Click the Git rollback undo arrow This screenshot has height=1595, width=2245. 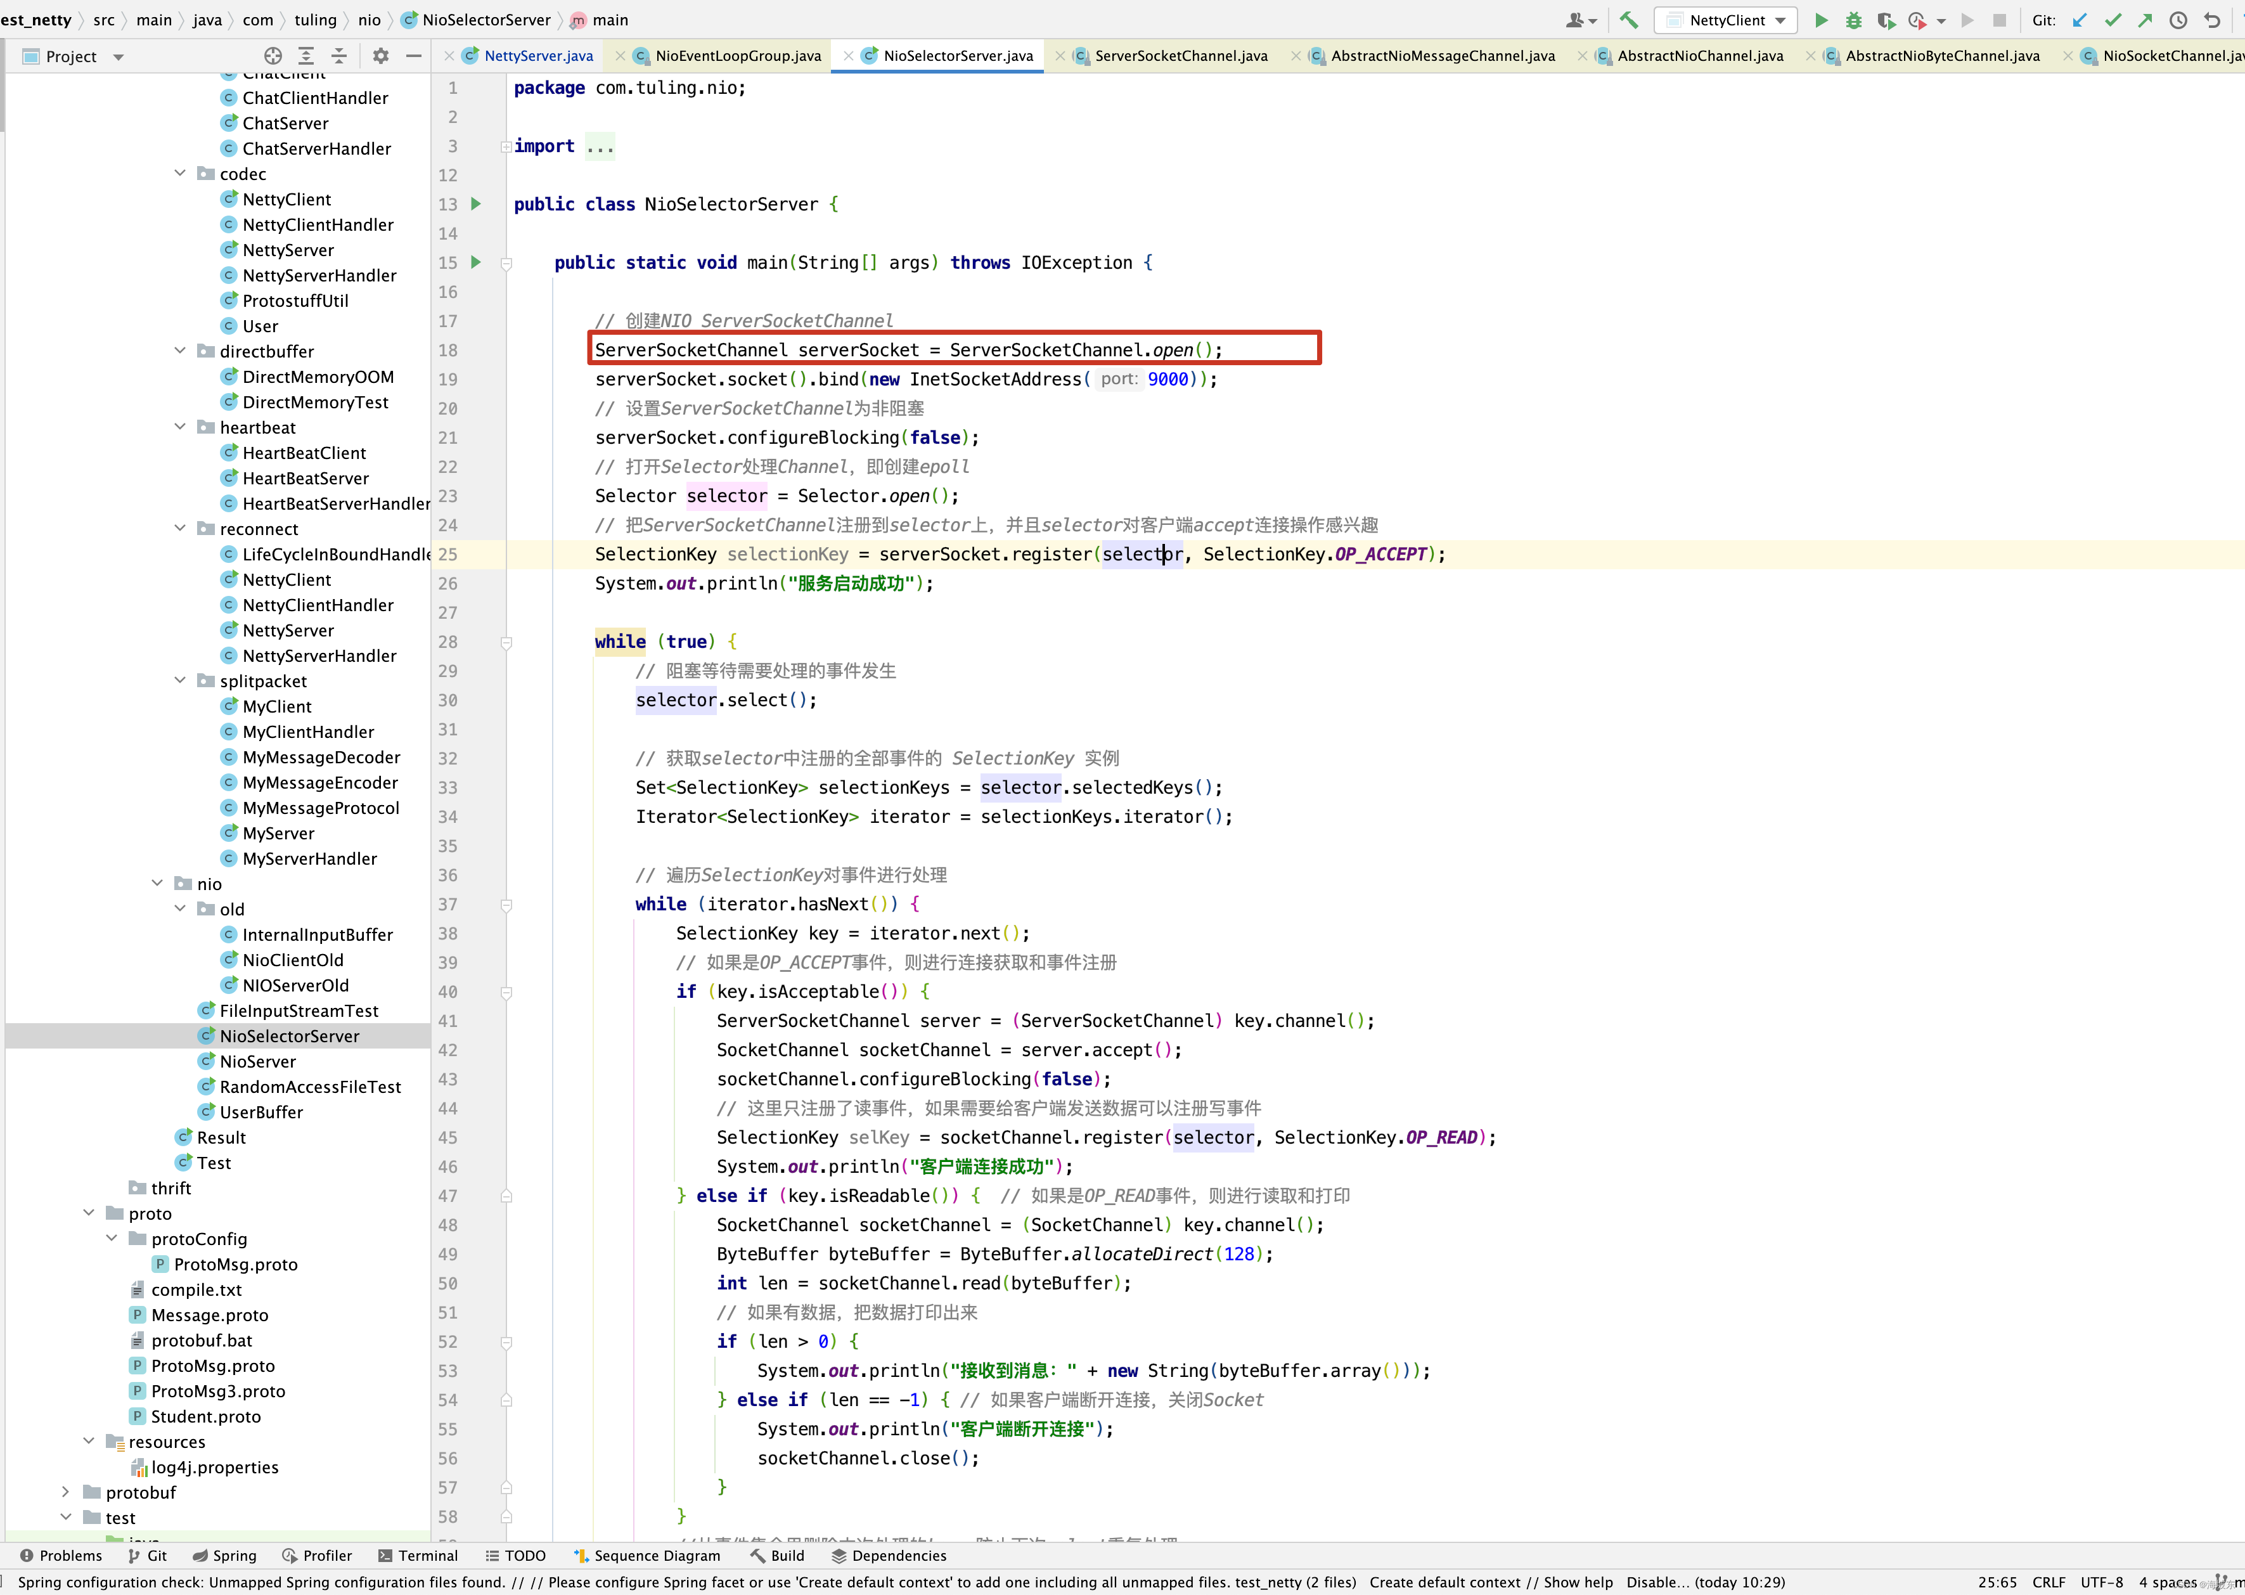click(2211, 20)
